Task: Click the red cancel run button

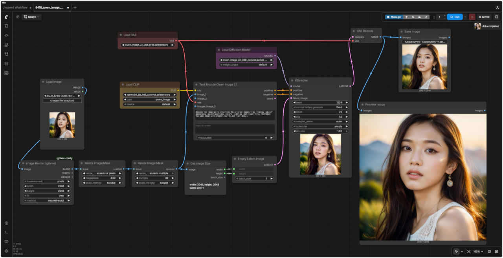Action: pos(472,17)
